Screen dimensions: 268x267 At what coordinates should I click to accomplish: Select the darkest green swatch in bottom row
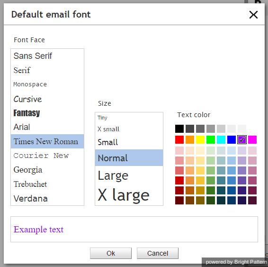[211, 201]
